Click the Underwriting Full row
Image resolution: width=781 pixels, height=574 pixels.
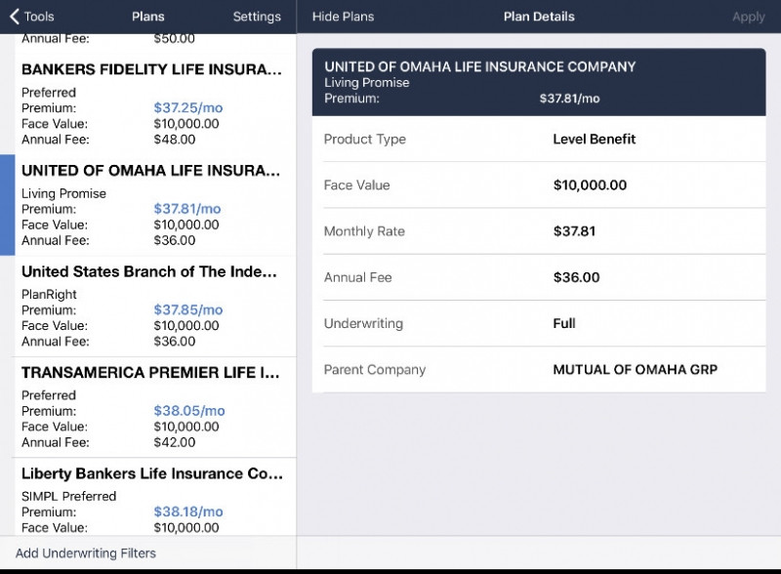tap(539, 323)
